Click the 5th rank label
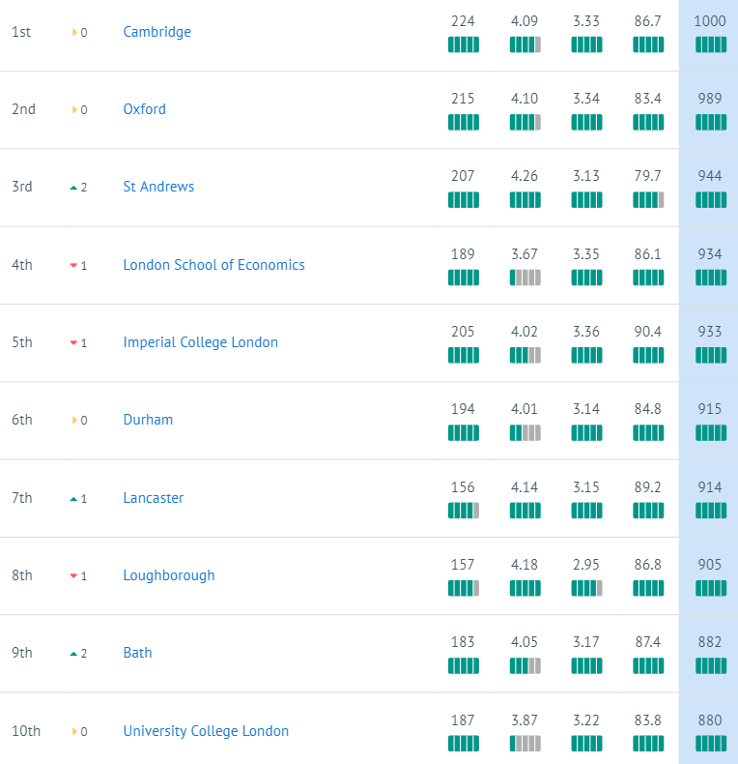Viewport: 738px width, 764px height. [x=22, y=342]
